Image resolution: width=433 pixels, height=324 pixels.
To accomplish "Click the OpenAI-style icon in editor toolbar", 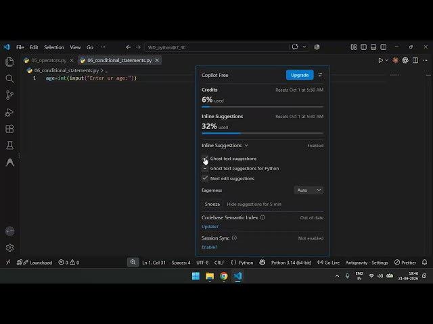I will [x=405, y=60].
